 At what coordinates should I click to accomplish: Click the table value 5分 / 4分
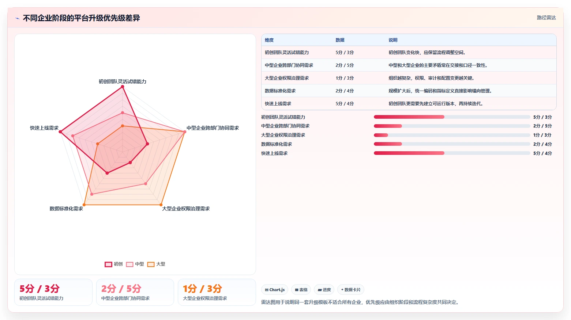pyautogui.click(x=345, y=104)
